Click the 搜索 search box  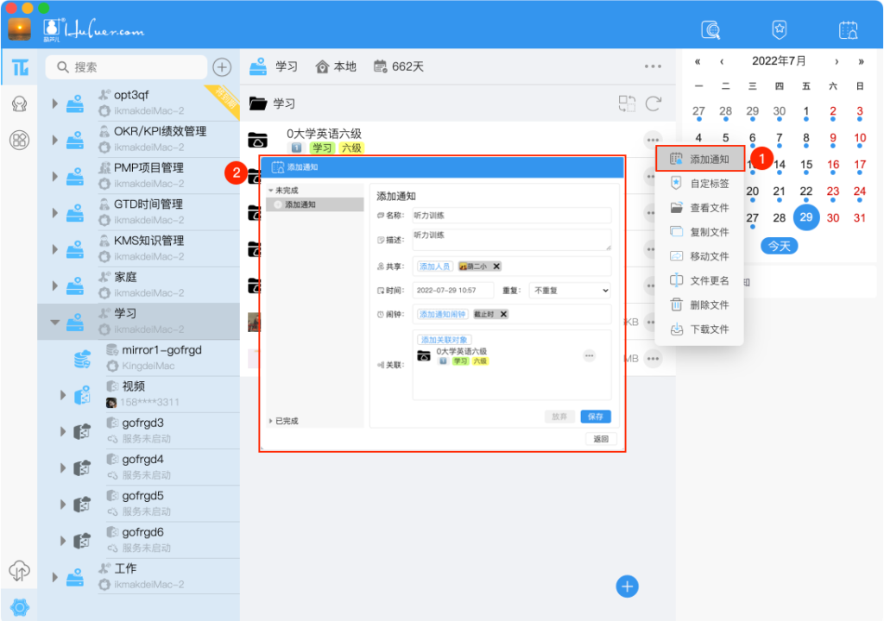pos(126,67)
